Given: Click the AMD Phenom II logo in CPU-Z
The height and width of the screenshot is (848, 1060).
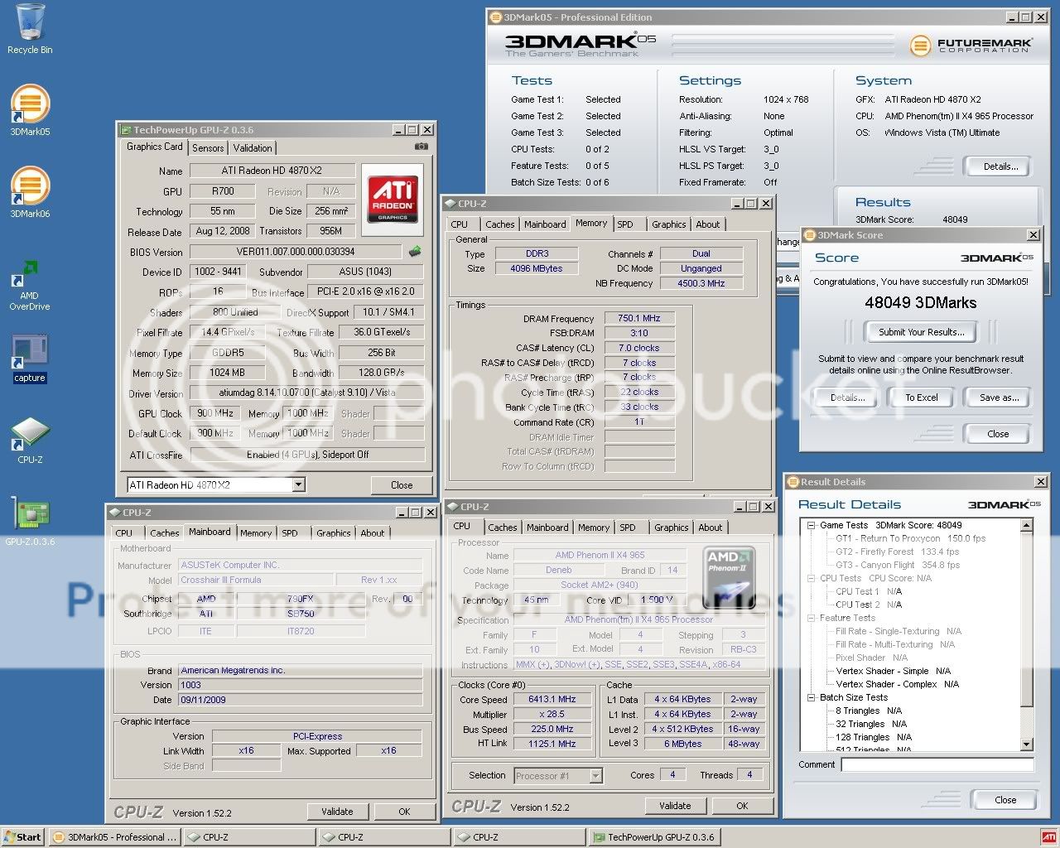Looking at the screenshot, I should point(728,577).
